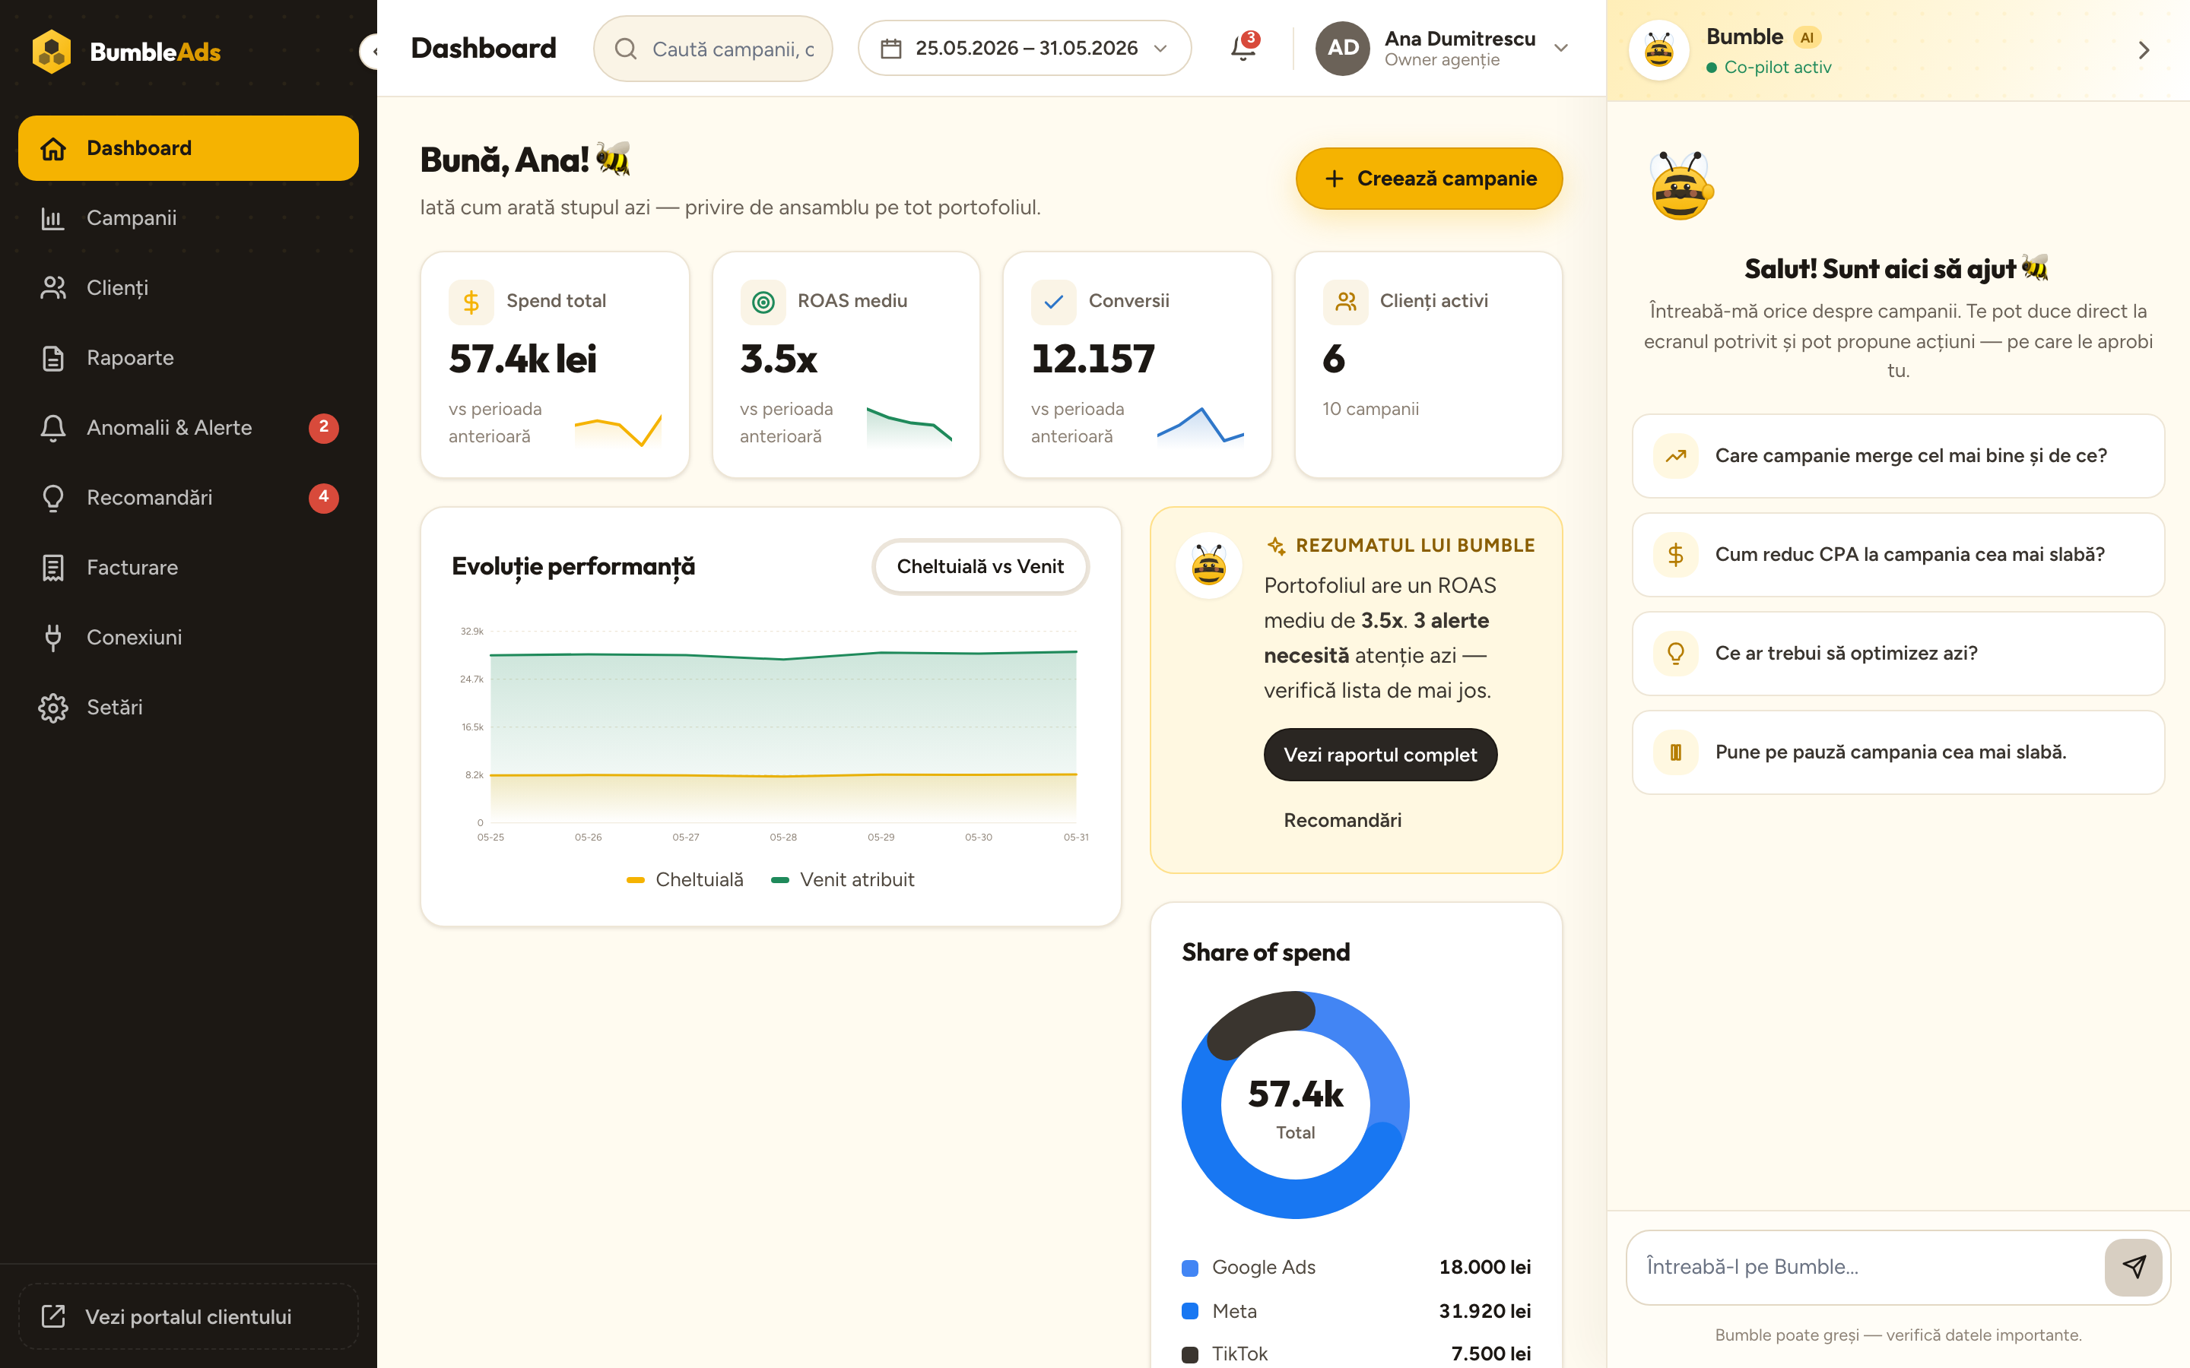Open Rapoarte from the sidebar
The image size is (2190, 1368).
coord(189,357)
